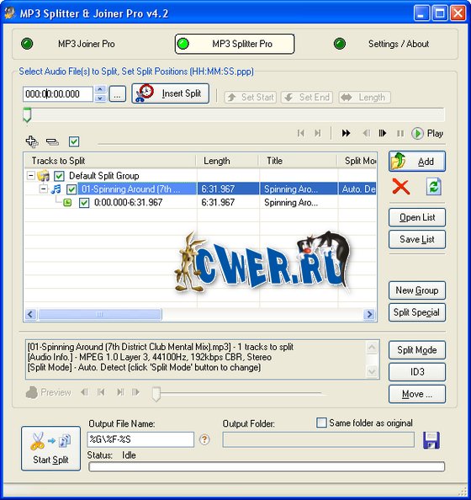Click the Title column header

click(299, 161)
